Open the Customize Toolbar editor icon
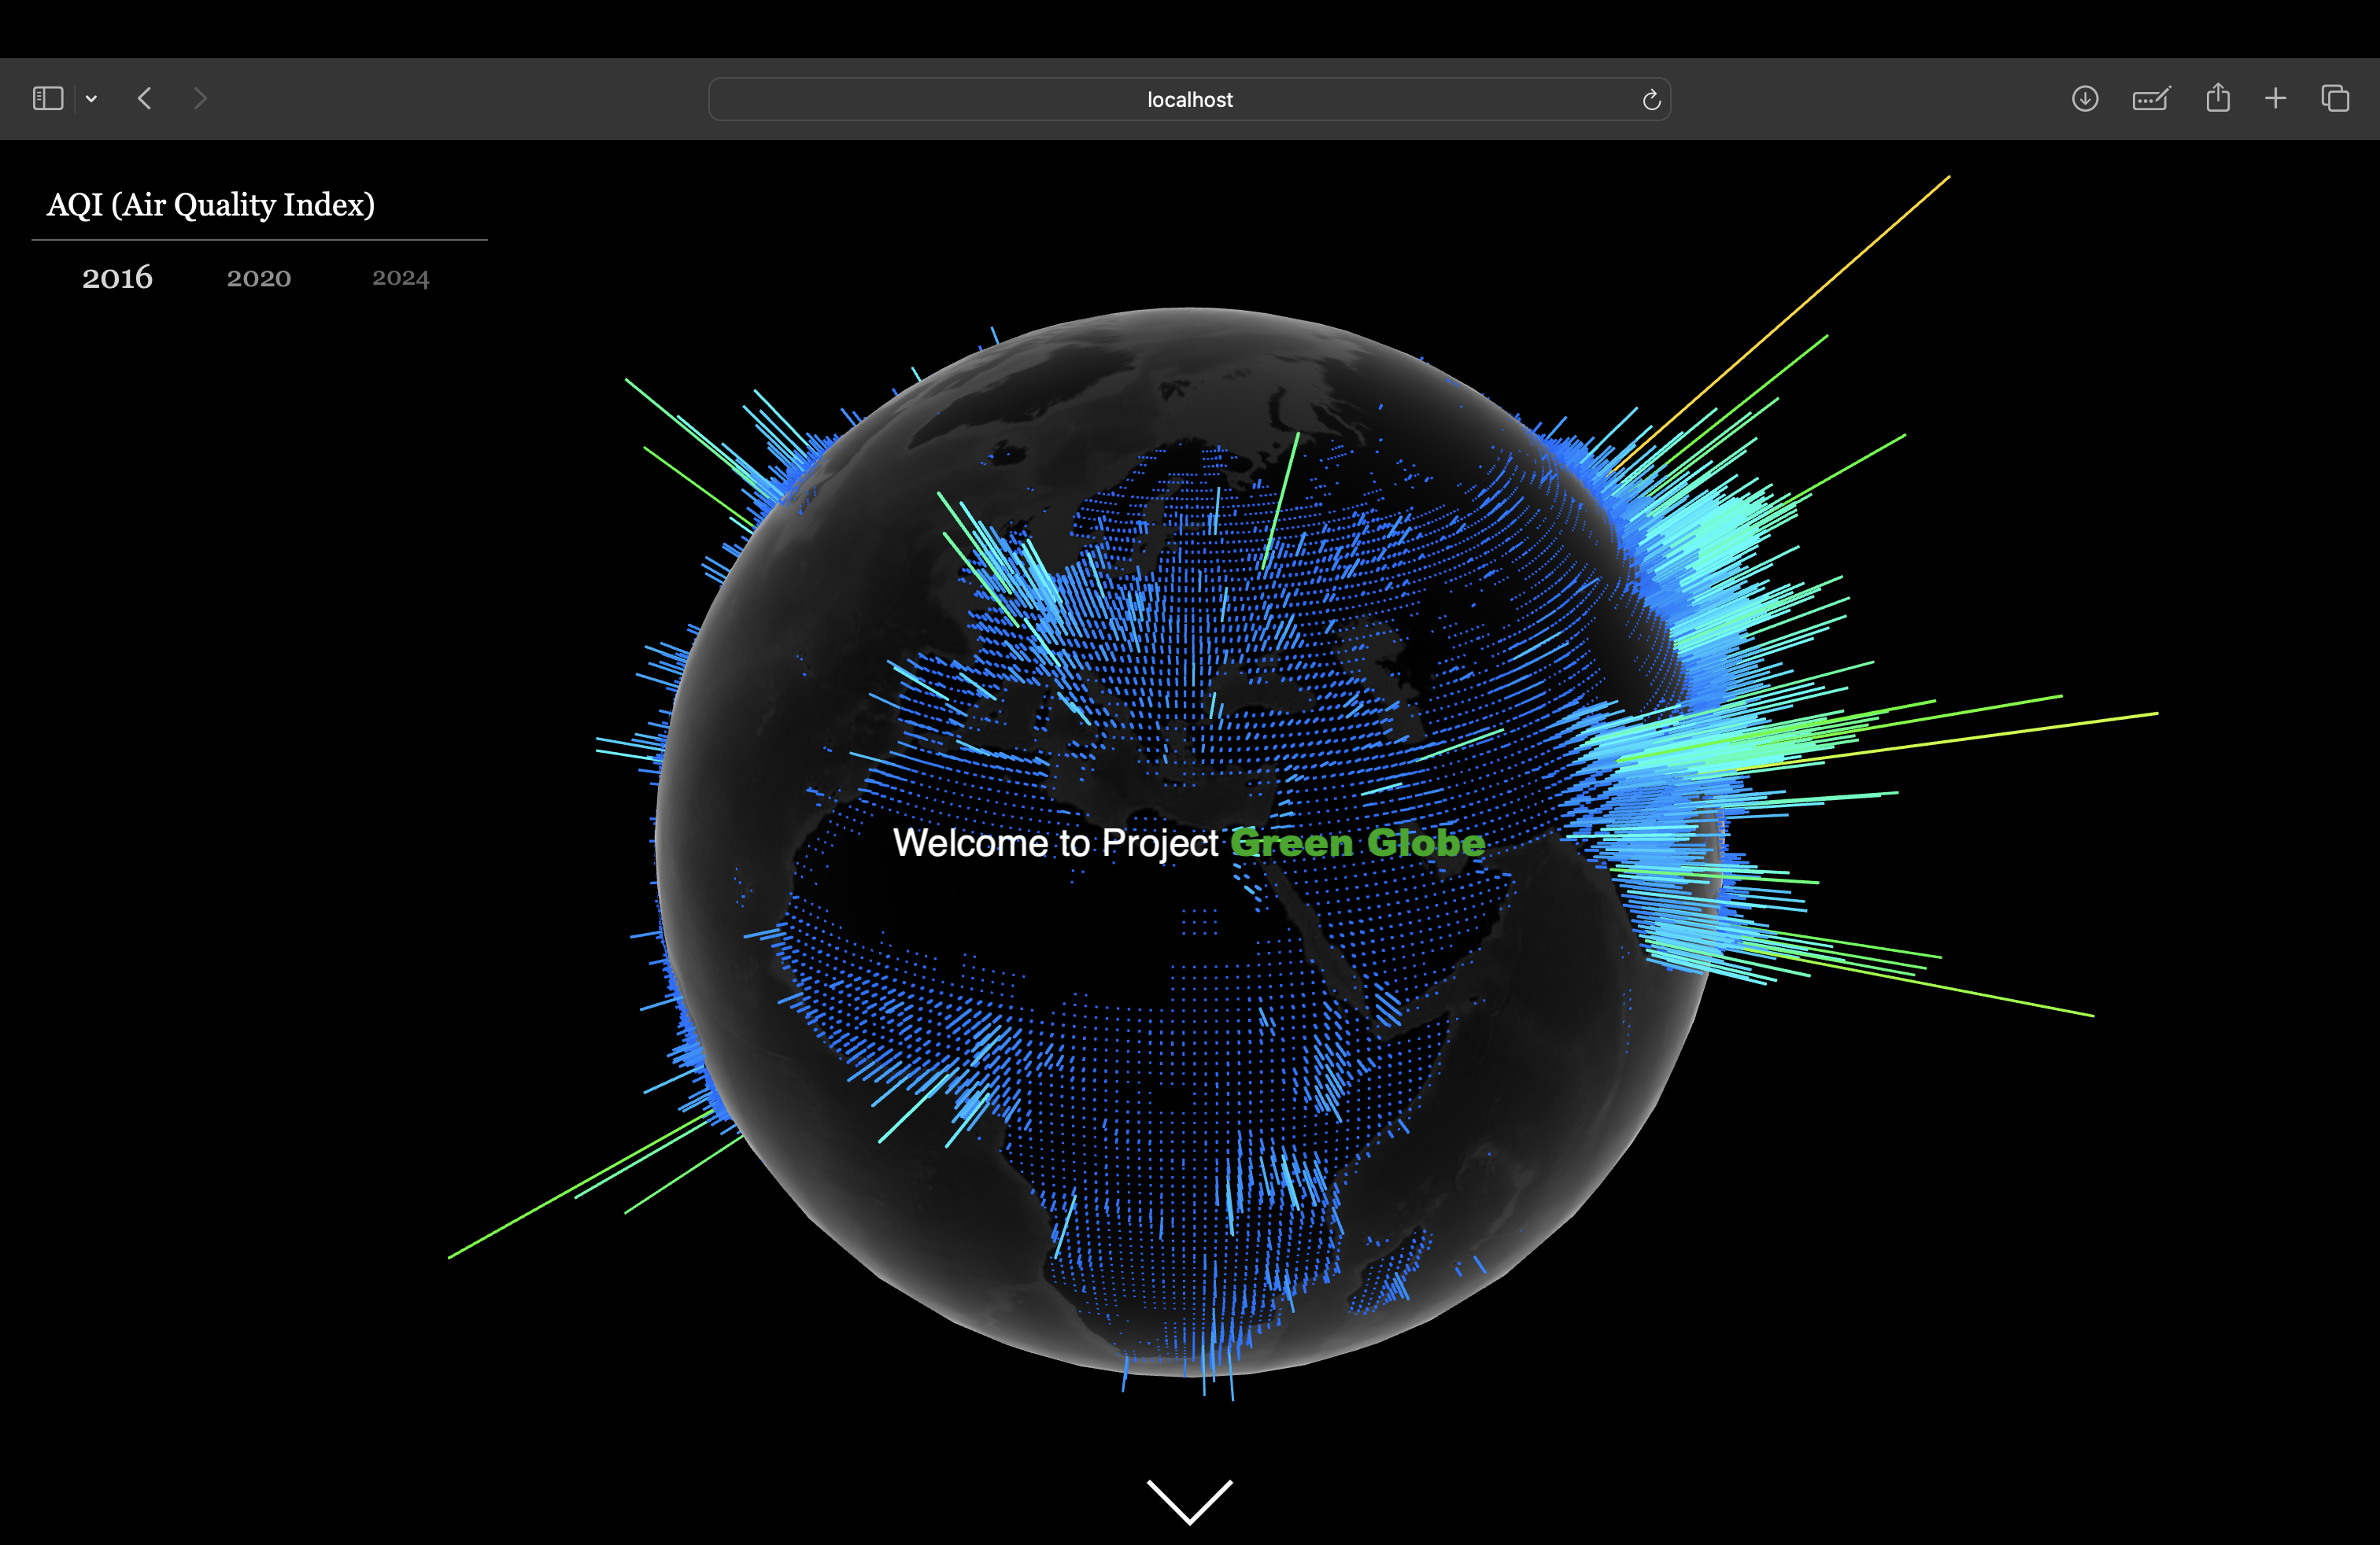This screenshot has width=2380, height=1545. (x=2151, y=98)
